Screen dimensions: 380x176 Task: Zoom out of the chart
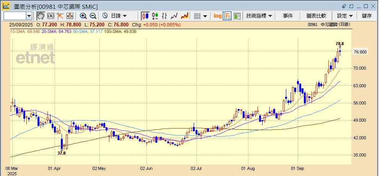coord(93,16)
